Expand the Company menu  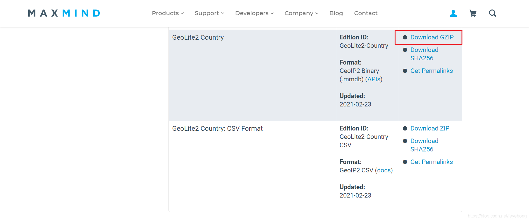(x=301, y=13)
